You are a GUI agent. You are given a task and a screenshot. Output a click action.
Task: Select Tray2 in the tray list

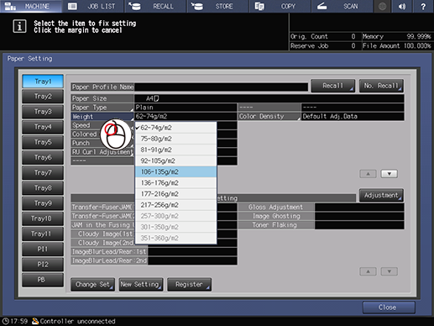43,97
